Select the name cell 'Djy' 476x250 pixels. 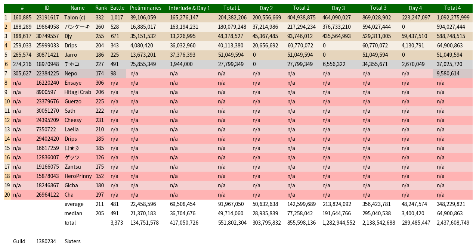(68, 36)
